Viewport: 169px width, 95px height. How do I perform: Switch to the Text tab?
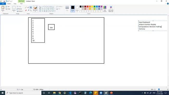(21, 4)
